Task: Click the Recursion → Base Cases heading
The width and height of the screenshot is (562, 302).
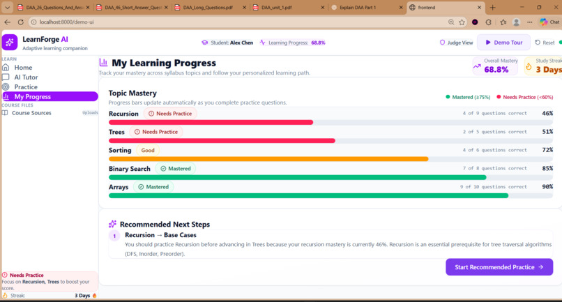Action: click(x=160, y=235)
